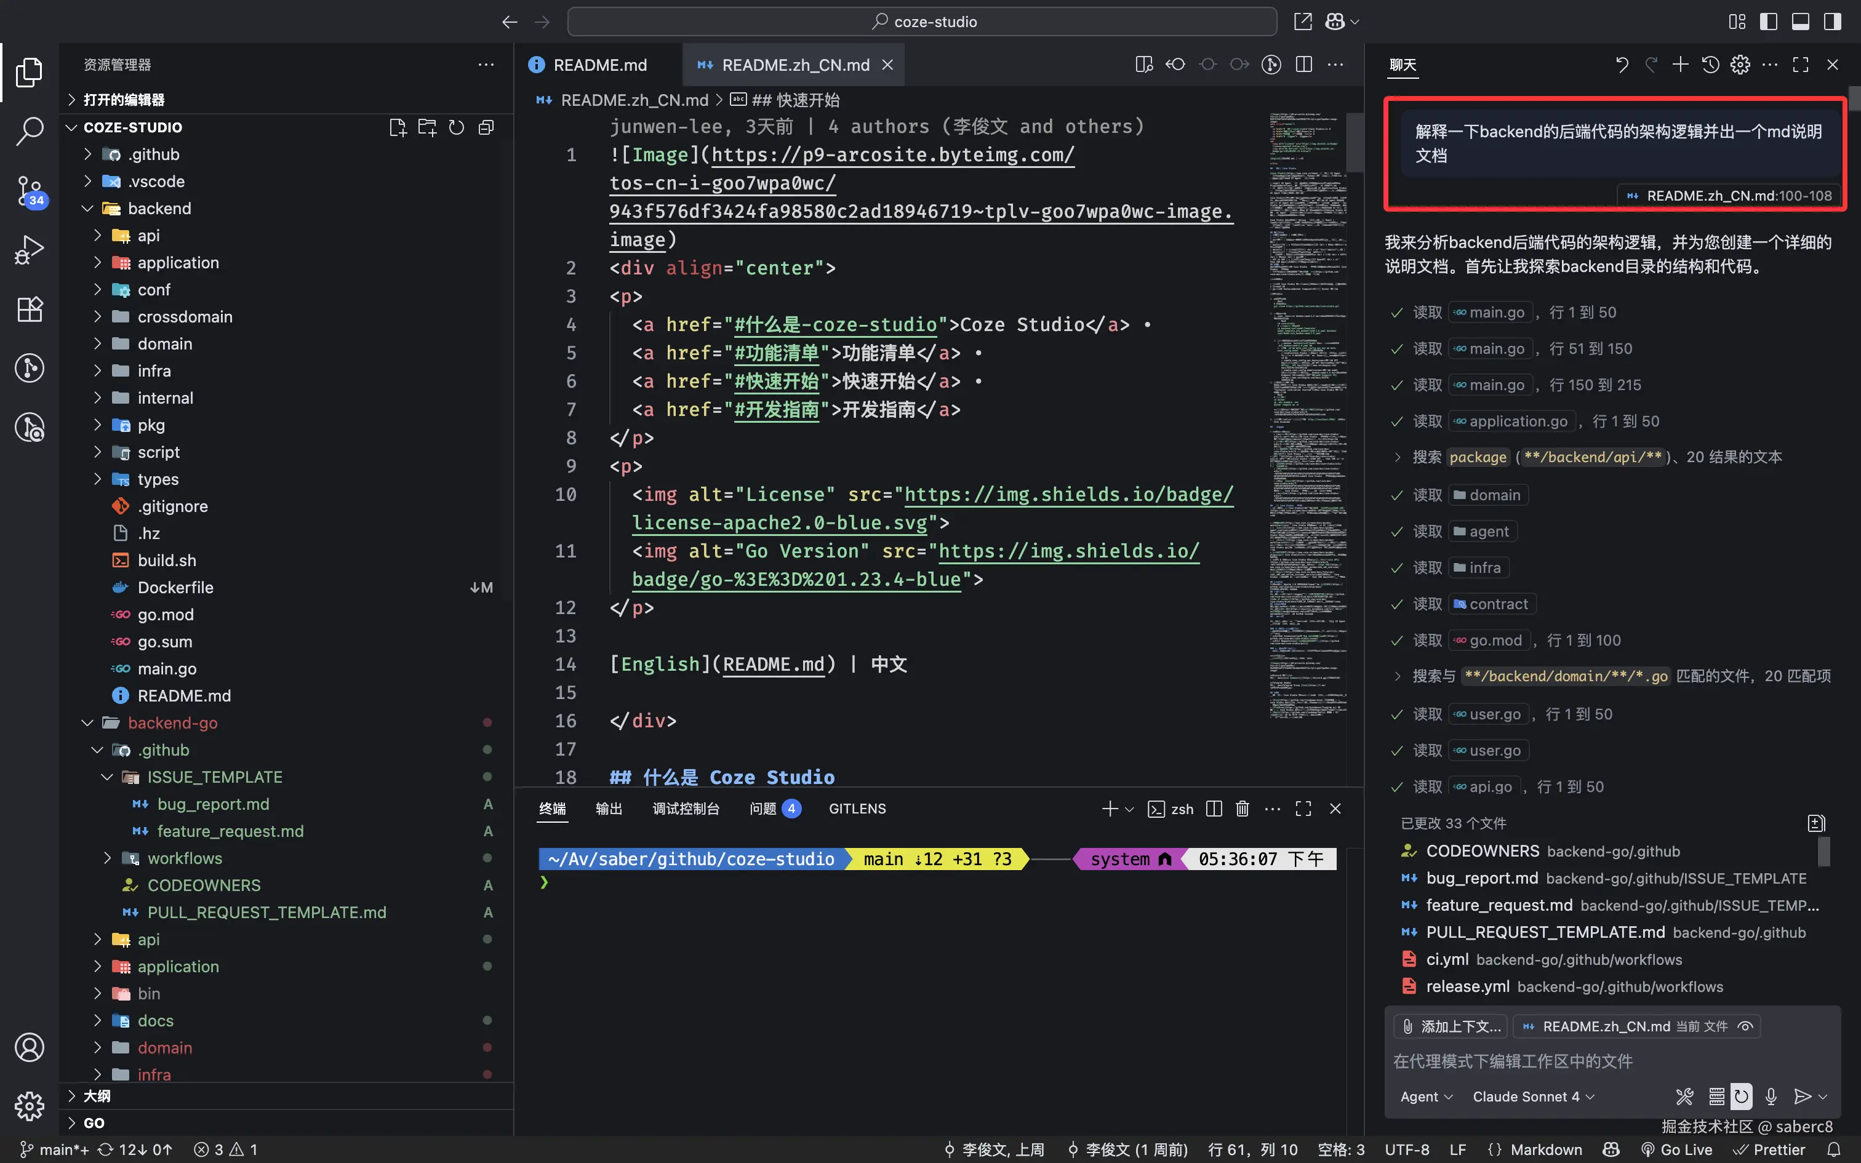Refresh the explorer file tree
The height and width of the screenshot is (1163, 1861).
457,128
